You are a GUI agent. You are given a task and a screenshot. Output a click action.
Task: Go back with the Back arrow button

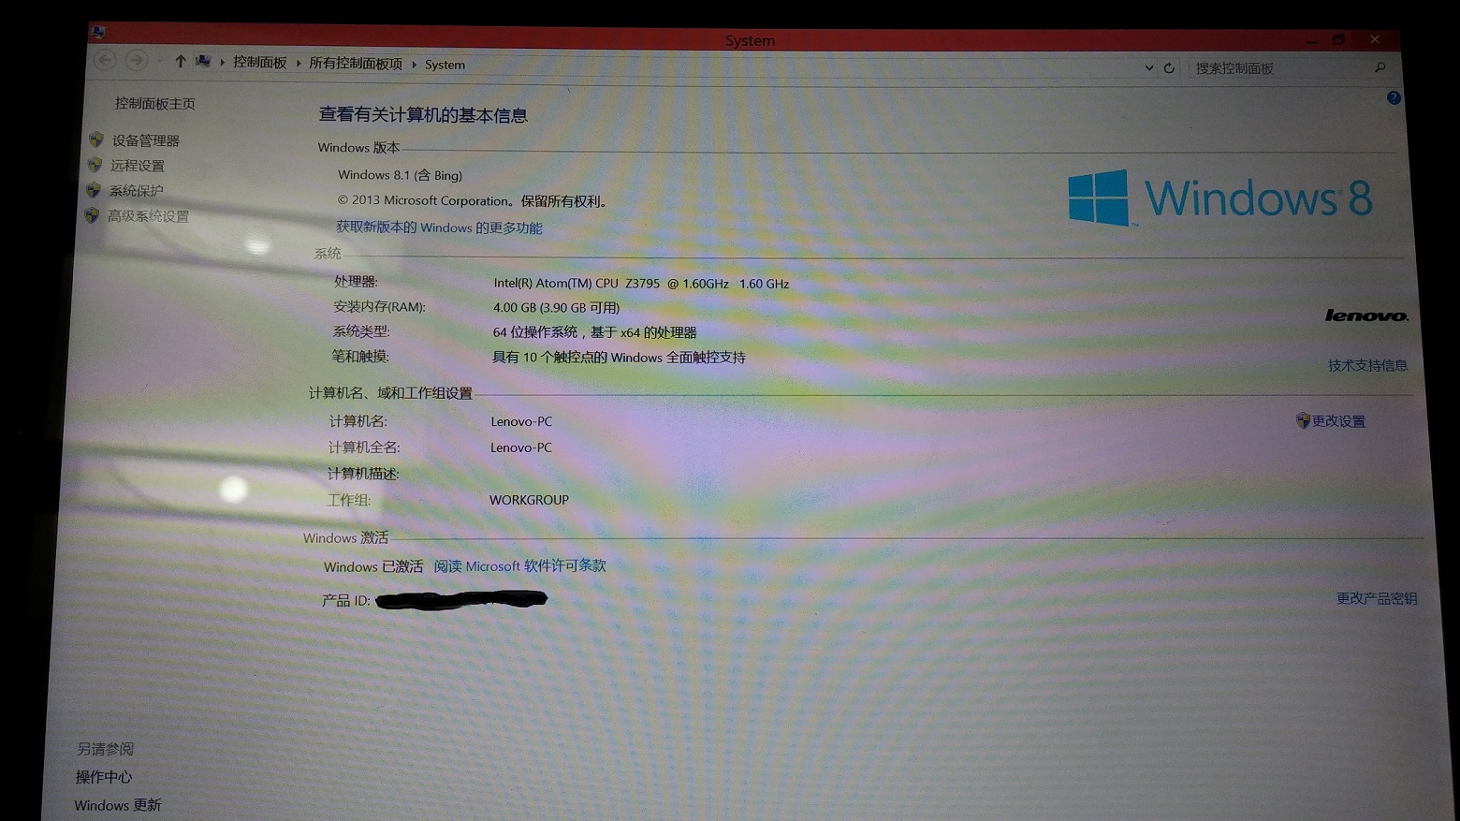point(105,60)
